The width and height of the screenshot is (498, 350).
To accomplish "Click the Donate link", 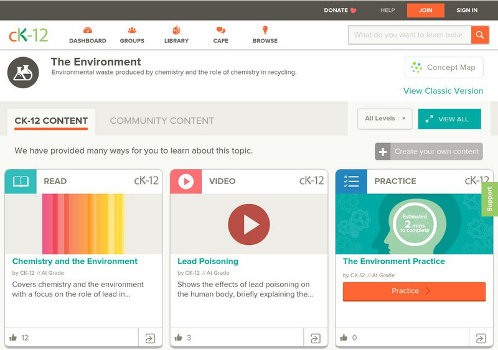I will pos(336,11).
